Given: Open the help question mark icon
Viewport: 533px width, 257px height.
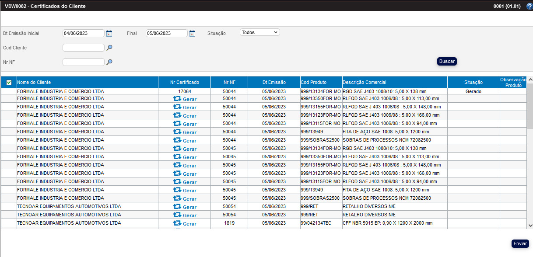Looking at the screenshot, I should point(529,6).
